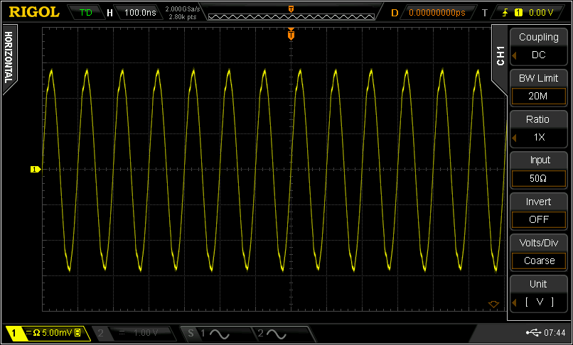The image size is (573, 345).
Task: Click the source generator S label
Action: 191,333
